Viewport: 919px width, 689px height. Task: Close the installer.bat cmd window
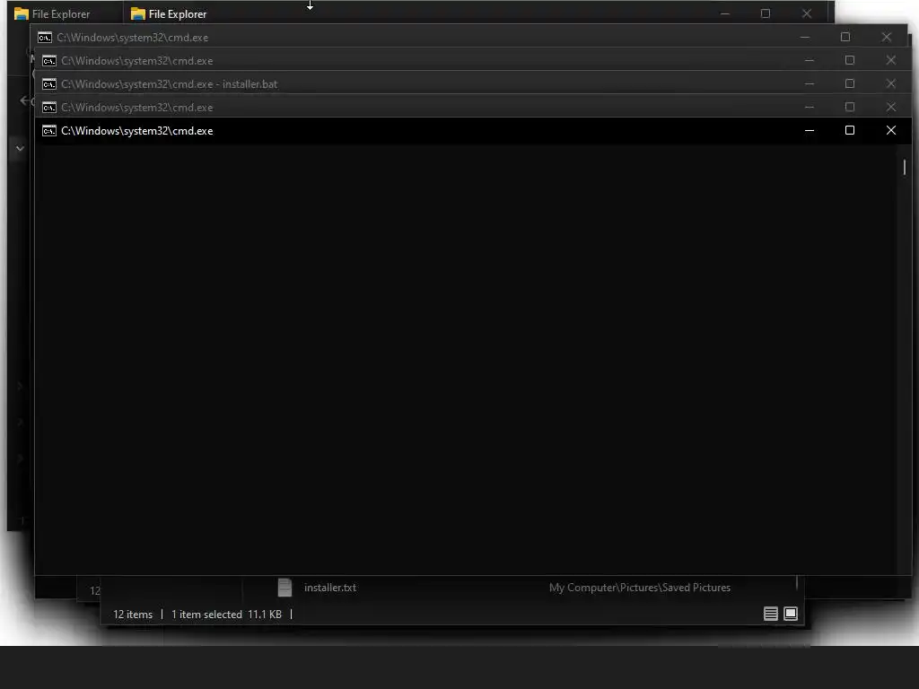click(891, 83)
